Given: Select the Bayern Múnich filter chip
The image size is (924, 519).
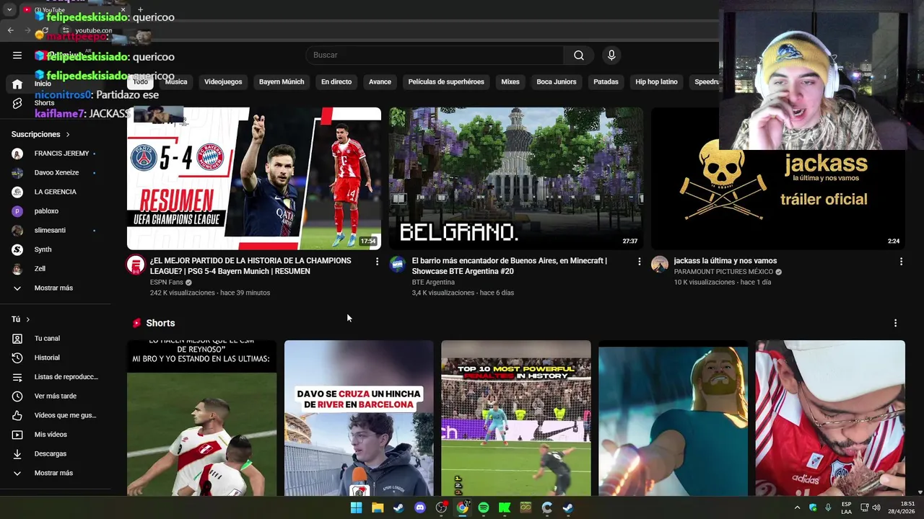Looking at the screenshot, I should pos(282,82).
